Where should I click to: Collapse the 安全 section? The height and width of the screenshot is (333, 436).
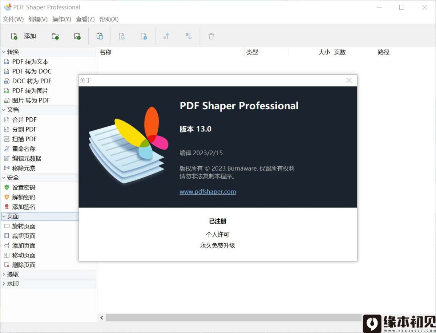pyautogui.click(x=4, y=178)
